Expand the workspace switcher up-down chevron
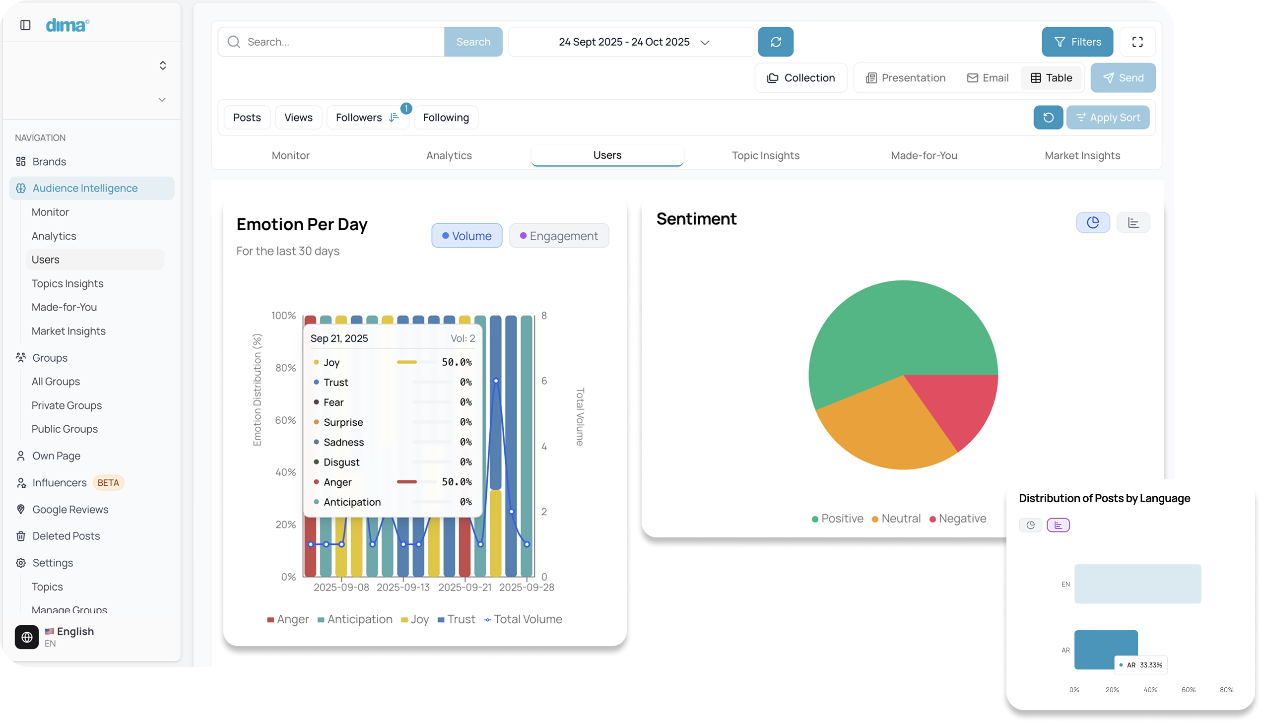Image resolution: width=1261 pixels, height=722 pixels. click(x=163, y=66)
